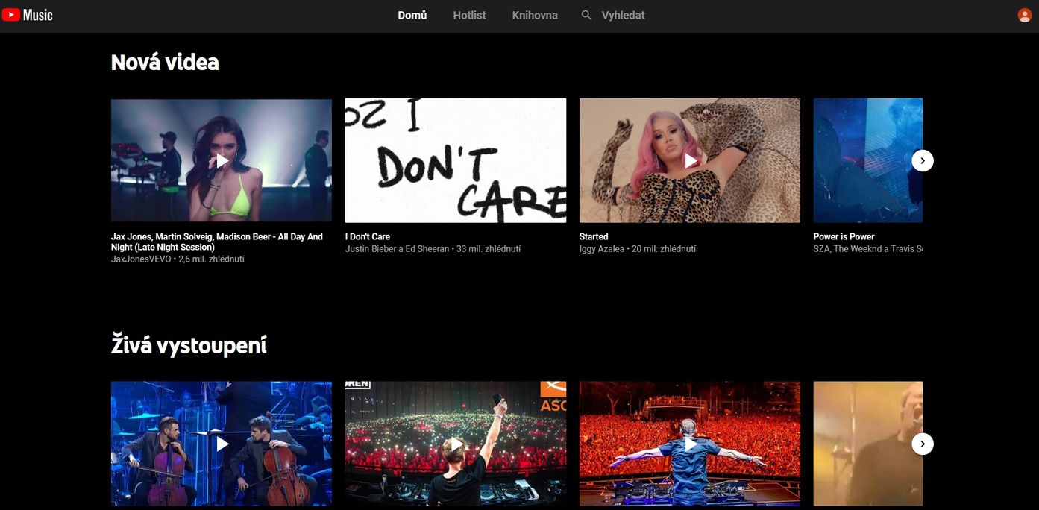
Task: Click the search magnifier icon
Action: 586,15
